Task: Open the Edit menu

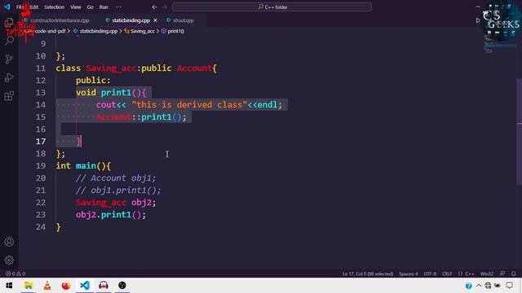Action: 34,7
